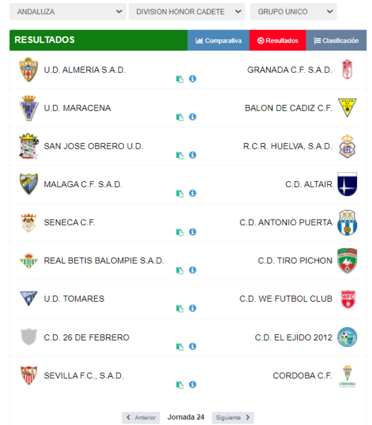372x425 pixels.
Task: Select the Resultados tab
Action: (277, 40)
